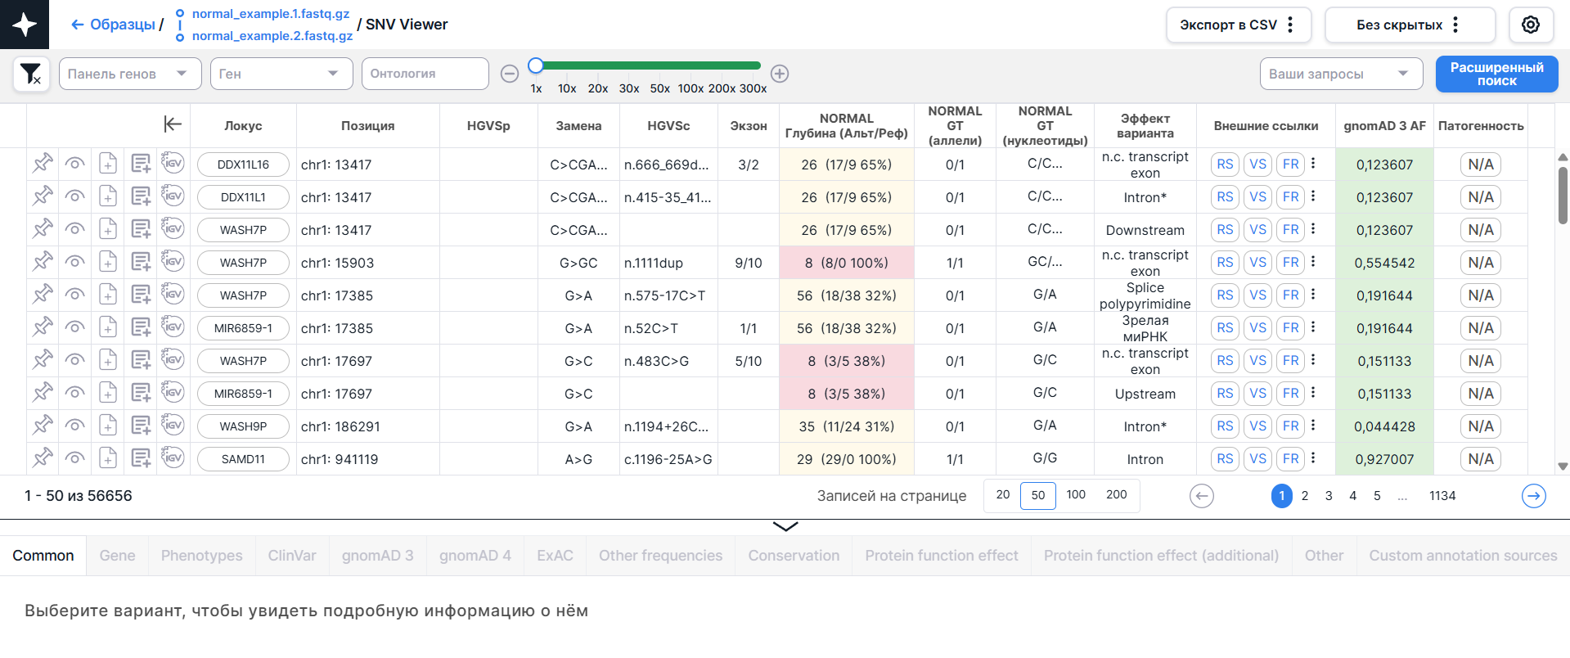
Task: Open RS link for DDX11L16 row
Action: (1225, 164)
